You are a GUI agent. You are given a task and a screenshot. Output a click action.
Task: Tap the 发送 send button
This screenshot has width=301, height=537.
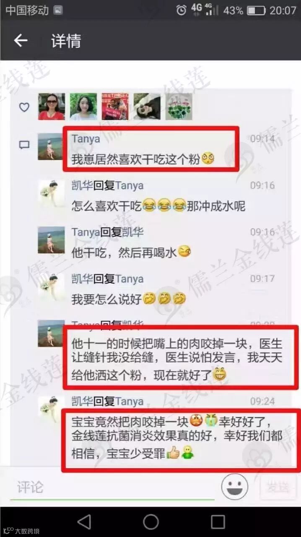click(278, 487)
